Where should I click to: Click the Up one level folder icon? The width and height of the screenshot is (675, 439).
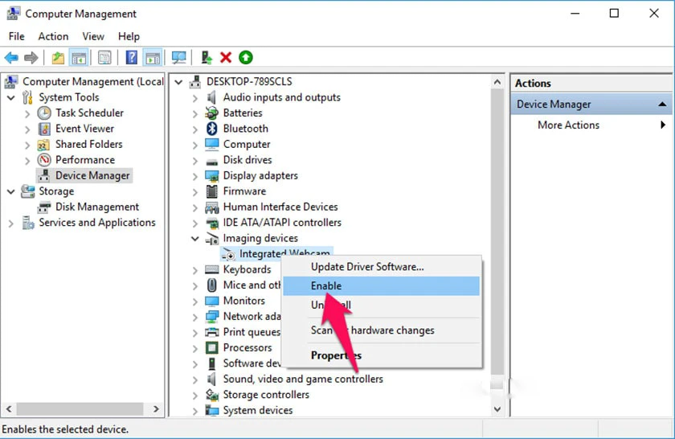(58, 57)
